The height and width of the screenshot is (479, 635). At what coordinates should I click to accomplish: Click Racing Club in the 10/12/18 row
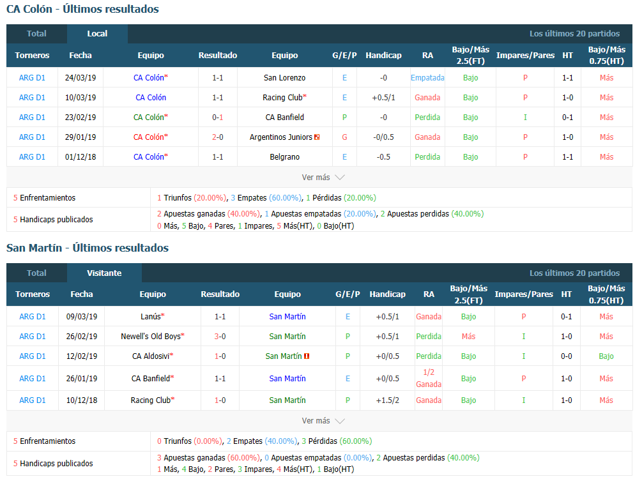pyautogui.click(x=151, y=400)
